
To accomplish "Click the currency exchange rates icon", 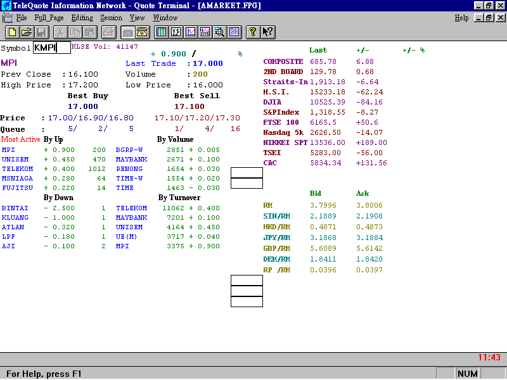I will point(176,32).
